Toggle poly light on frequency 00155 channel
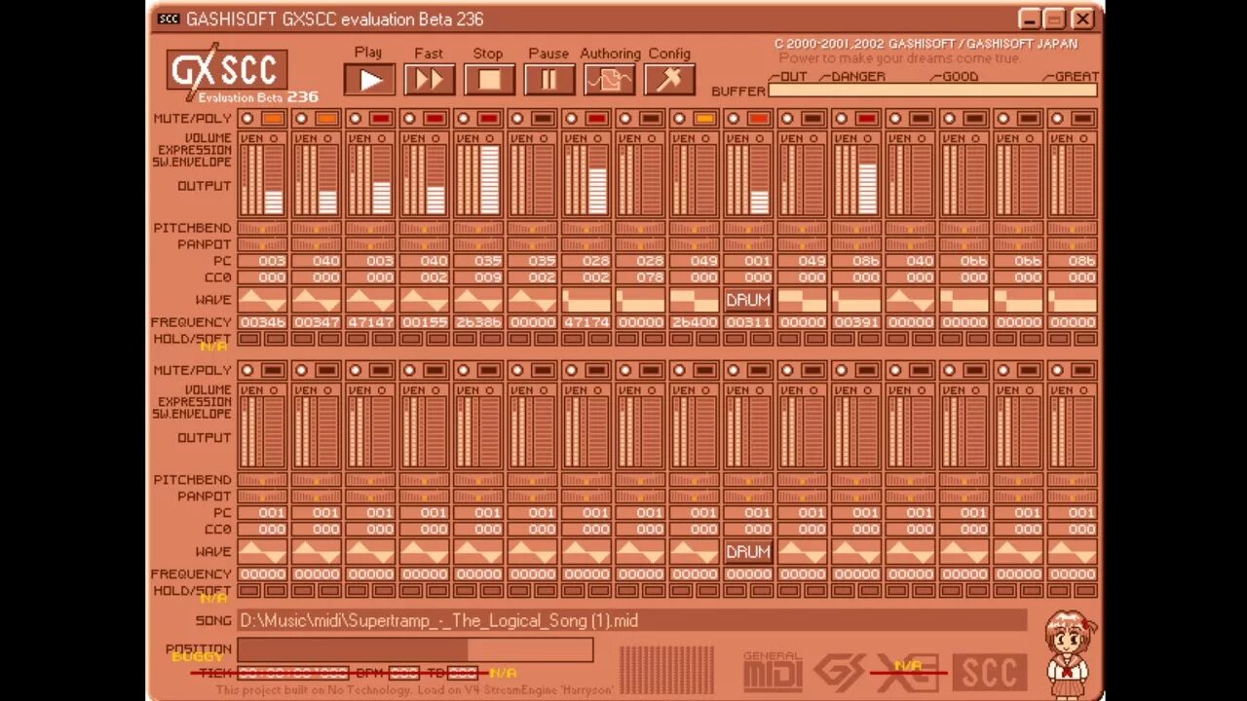This screenshot has width=1247, height=701. [x=435, y=119]
